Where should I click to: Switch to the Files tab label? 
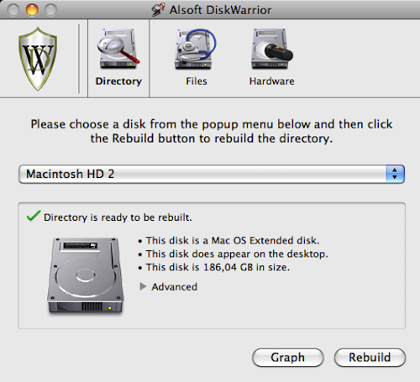[x=197, y=81]
